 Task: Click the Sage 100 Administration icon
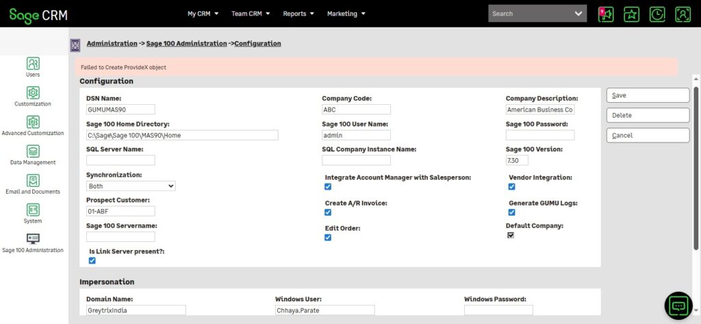tap(33, 239)
